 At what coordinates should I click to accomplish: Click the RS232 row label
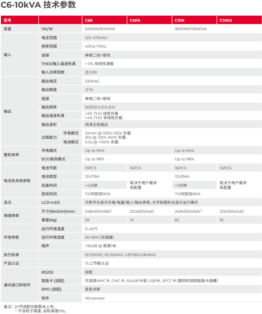coord(48,272)
